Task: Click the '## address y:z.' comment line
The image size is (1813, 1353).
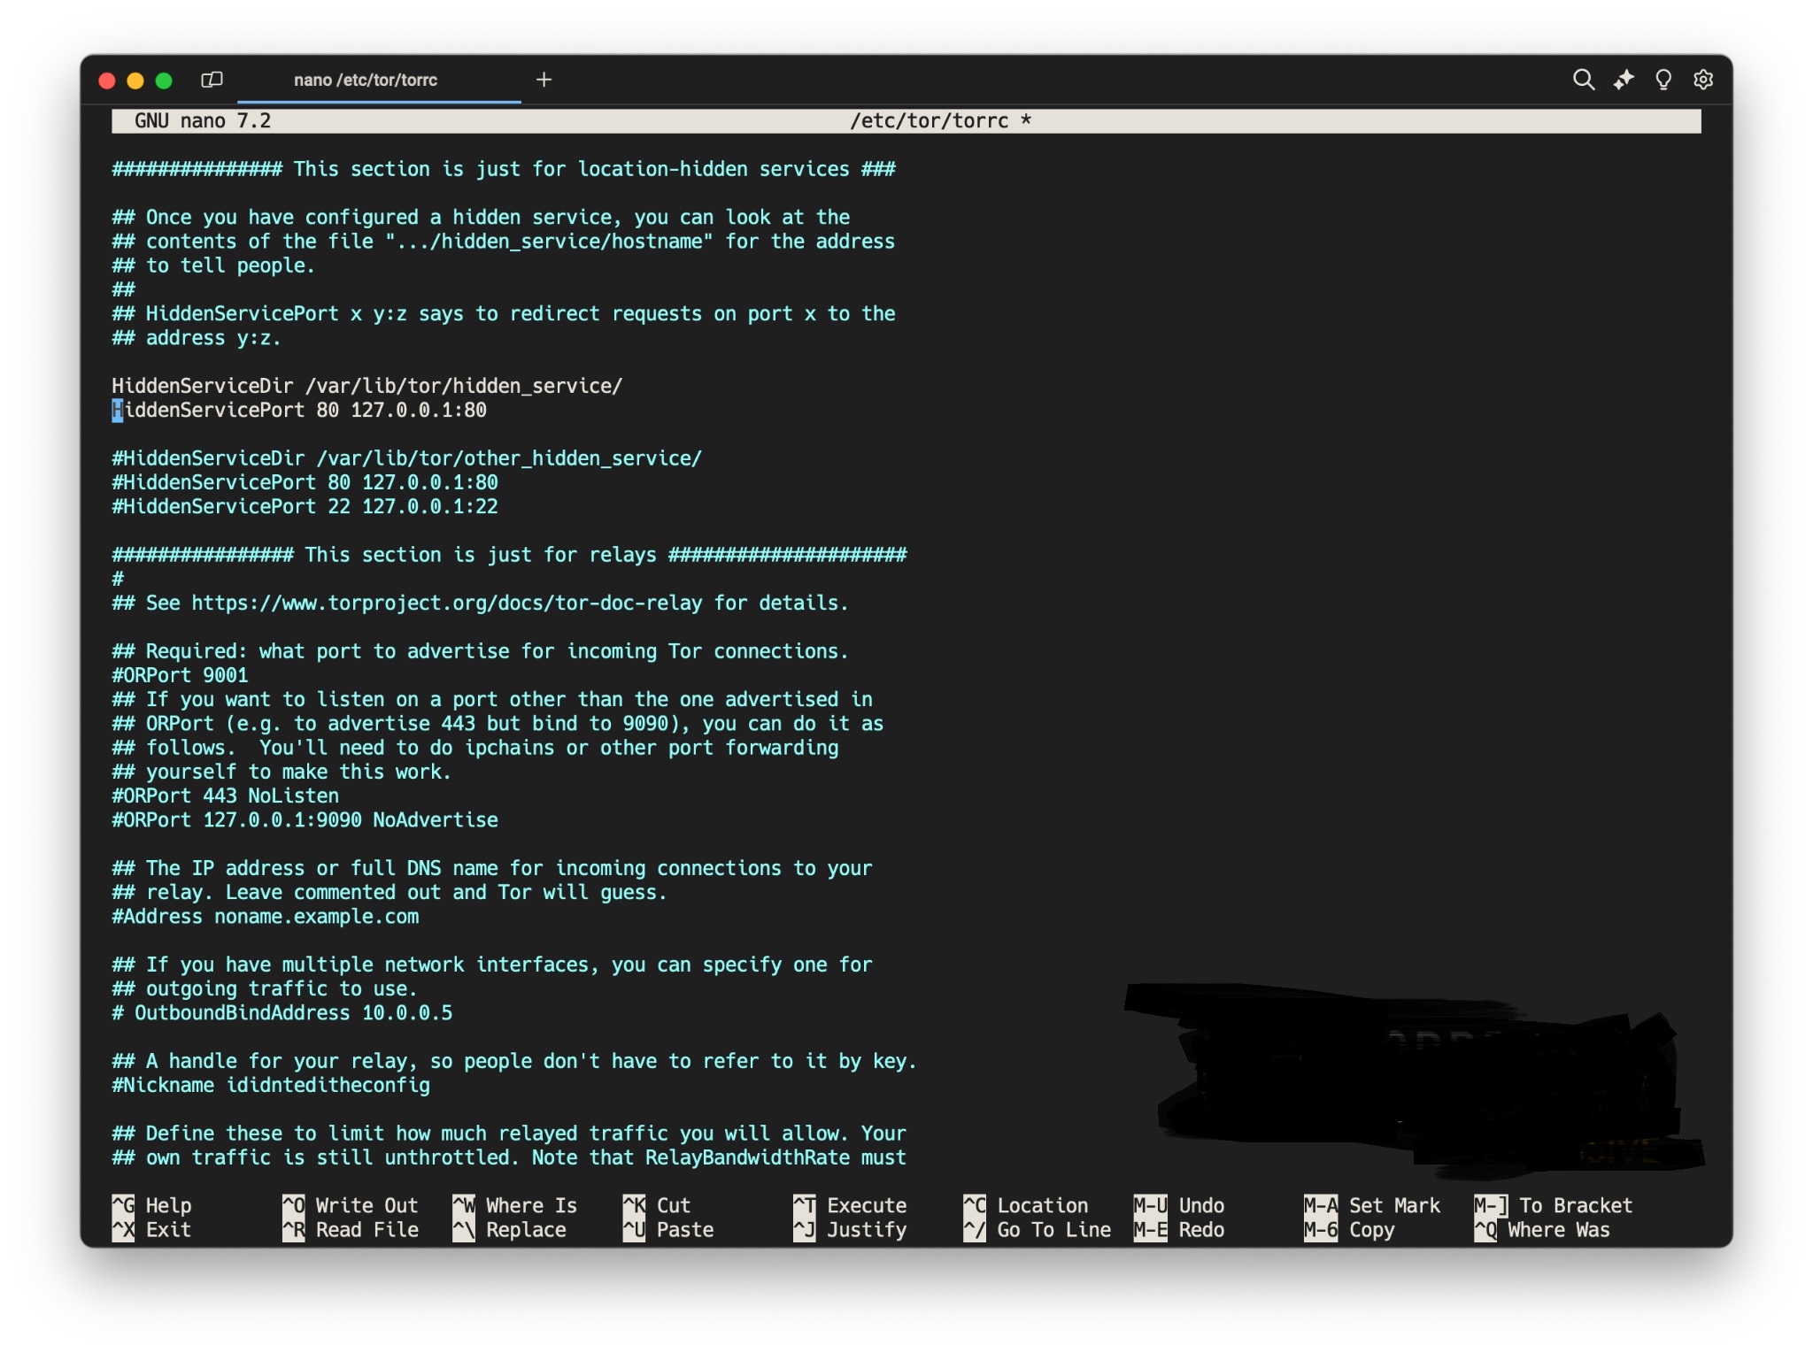Action: tap(197, 338)
